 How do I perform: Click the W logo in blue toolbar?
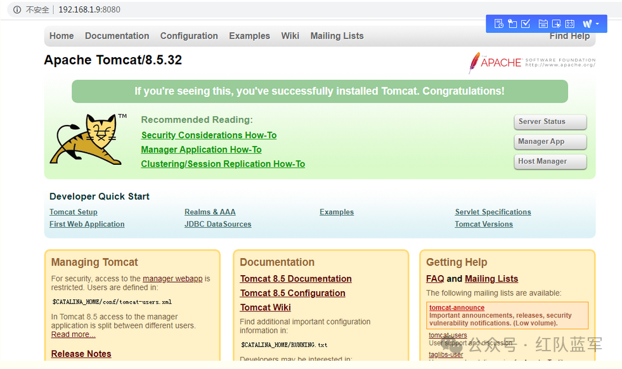[x=588, y=24]
